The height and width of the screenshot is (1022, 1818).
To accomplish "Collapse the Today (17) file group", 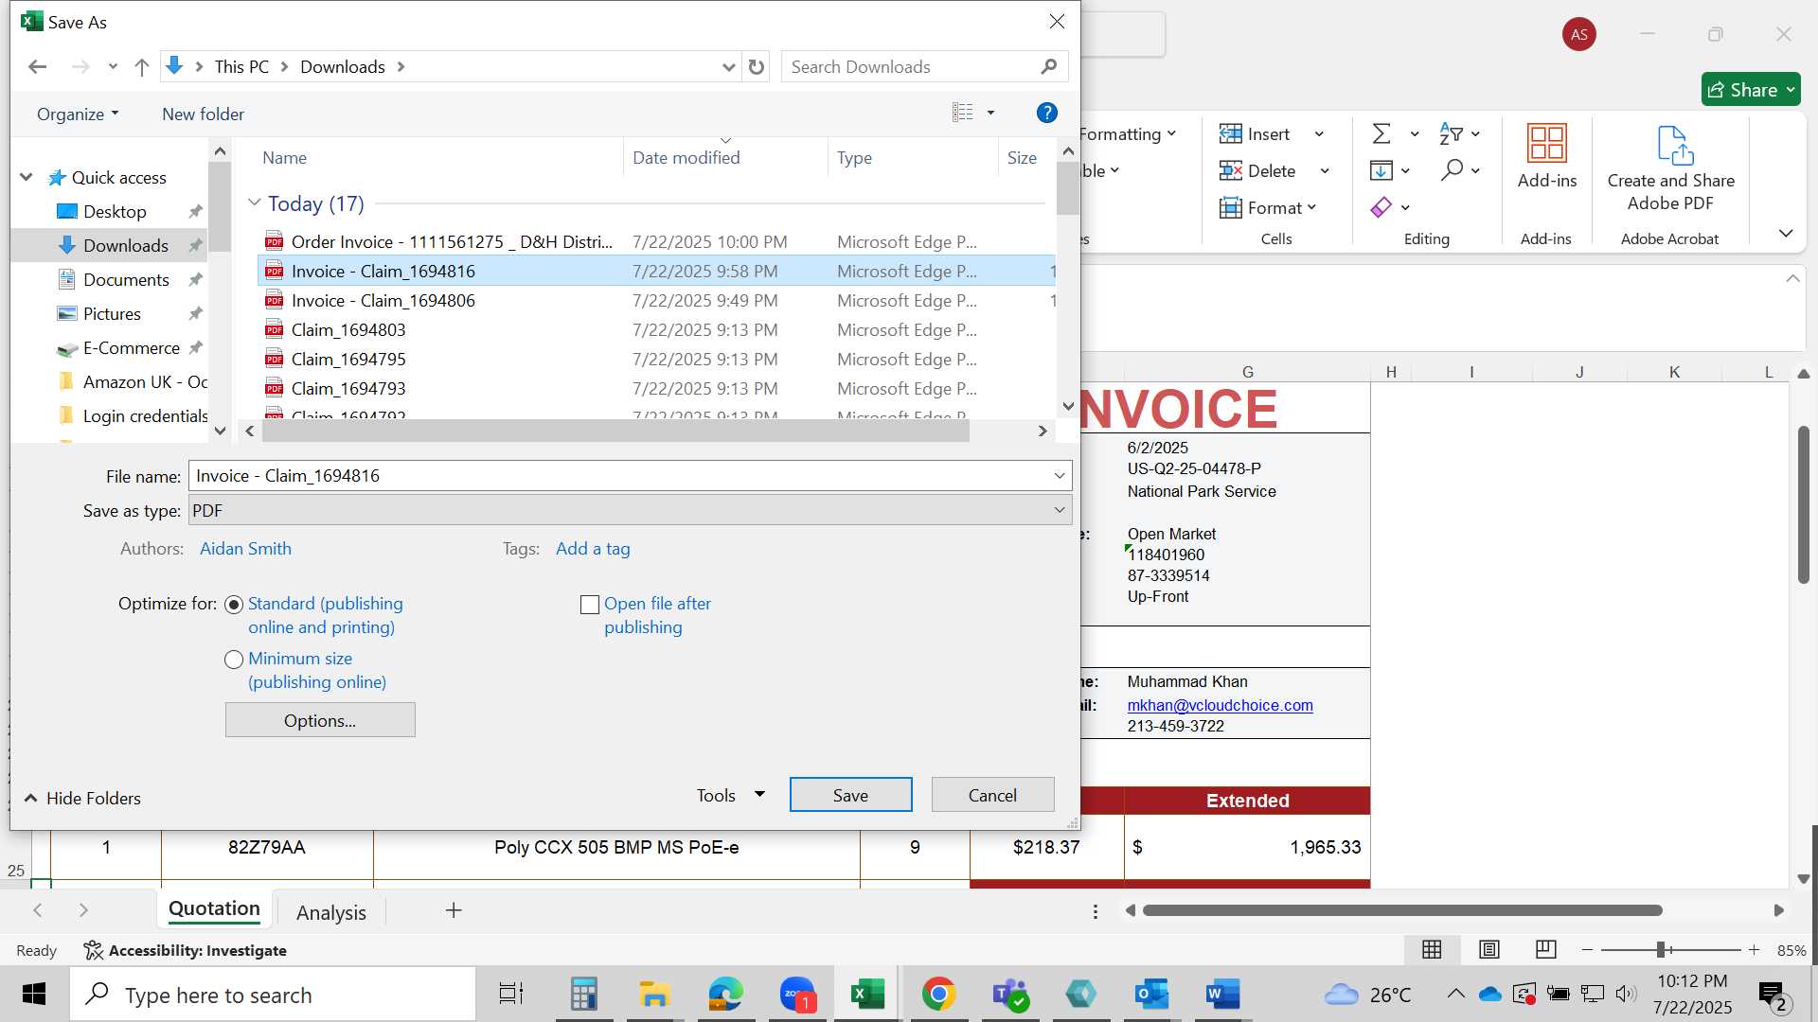I will (253, 203).
